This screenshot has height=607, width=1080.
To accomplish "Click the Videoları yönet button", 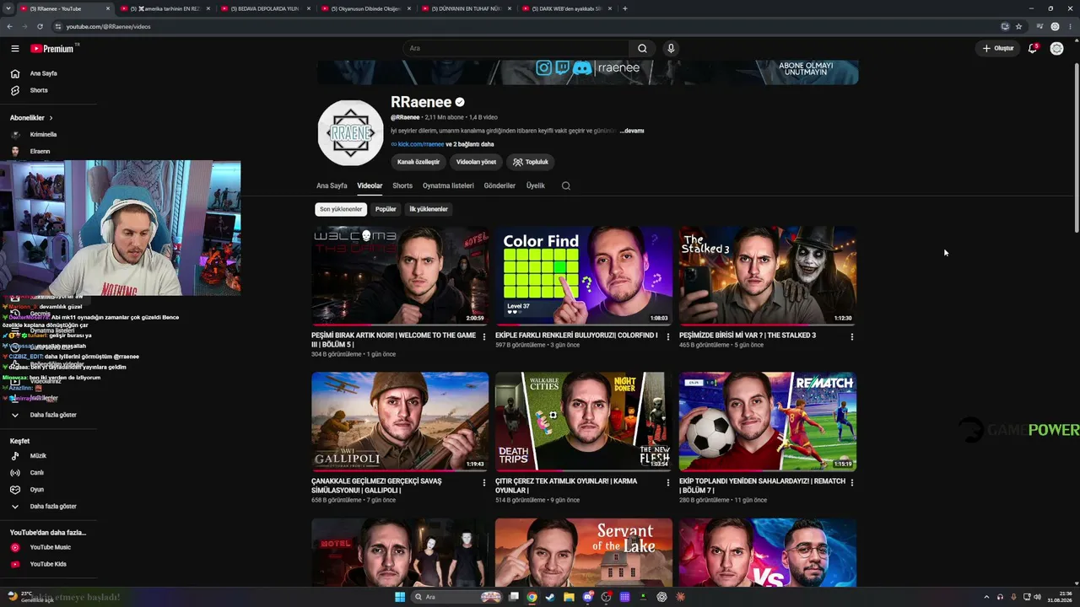I will click(476, 162).
